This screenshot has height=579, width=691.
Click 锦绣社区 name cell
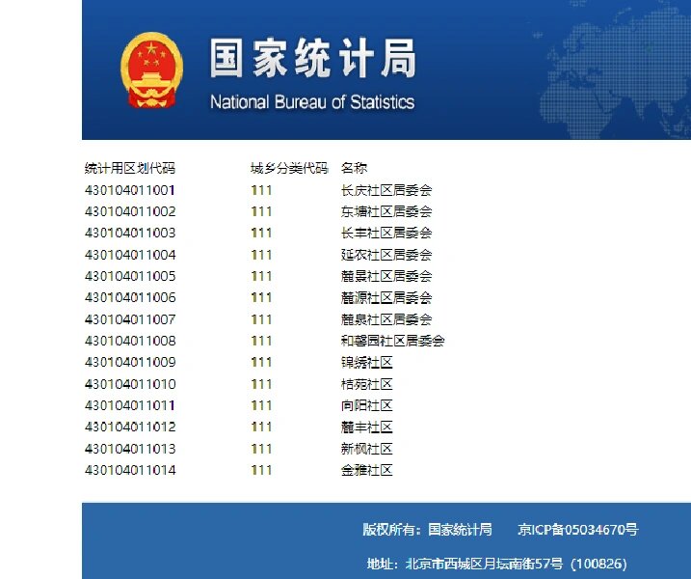pos(366,362)
